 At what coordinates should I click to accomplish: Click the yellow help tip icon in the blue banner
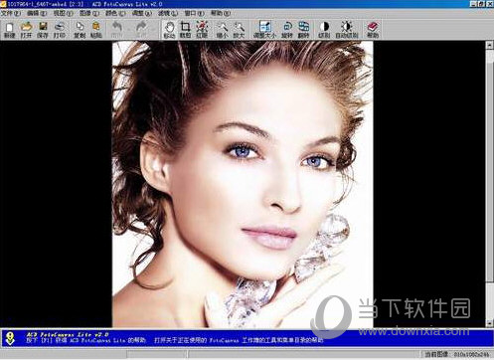point(10,338)
